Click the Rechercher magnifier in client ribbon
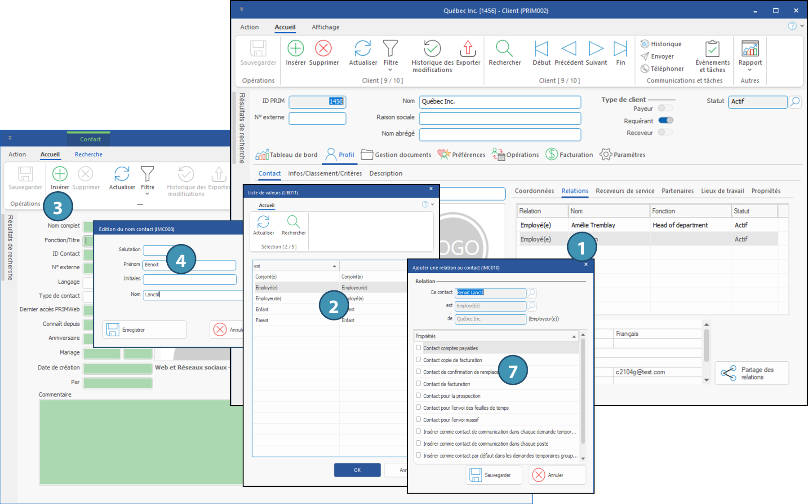808x504 pixels. (504, 48)
